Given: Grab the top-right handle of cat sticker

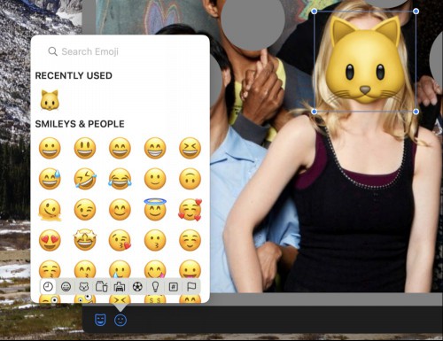Looking at the screenshot, I should point(416,12).
